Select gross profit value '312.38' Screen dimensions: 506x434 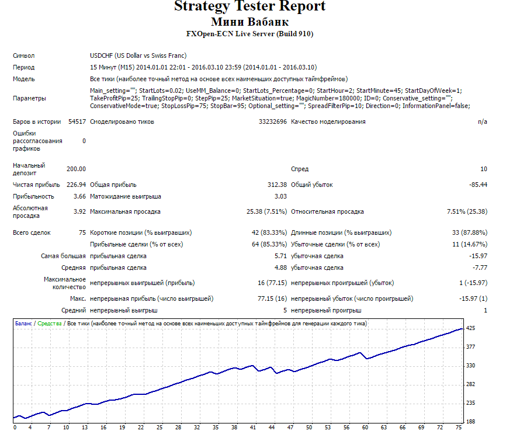(277, 185)
